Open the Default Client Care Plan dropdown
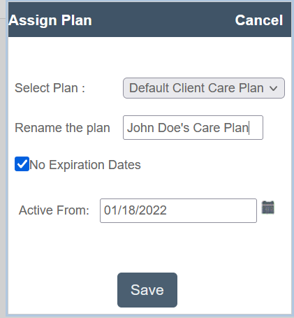 [x=204, y=88]
